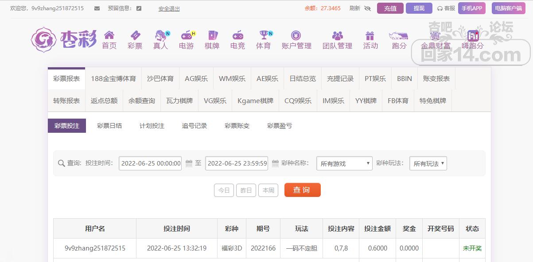Switch to WM娱乐 tab
Image resolution: width=533 pixels, height=262 pixels.
point(232,79)
